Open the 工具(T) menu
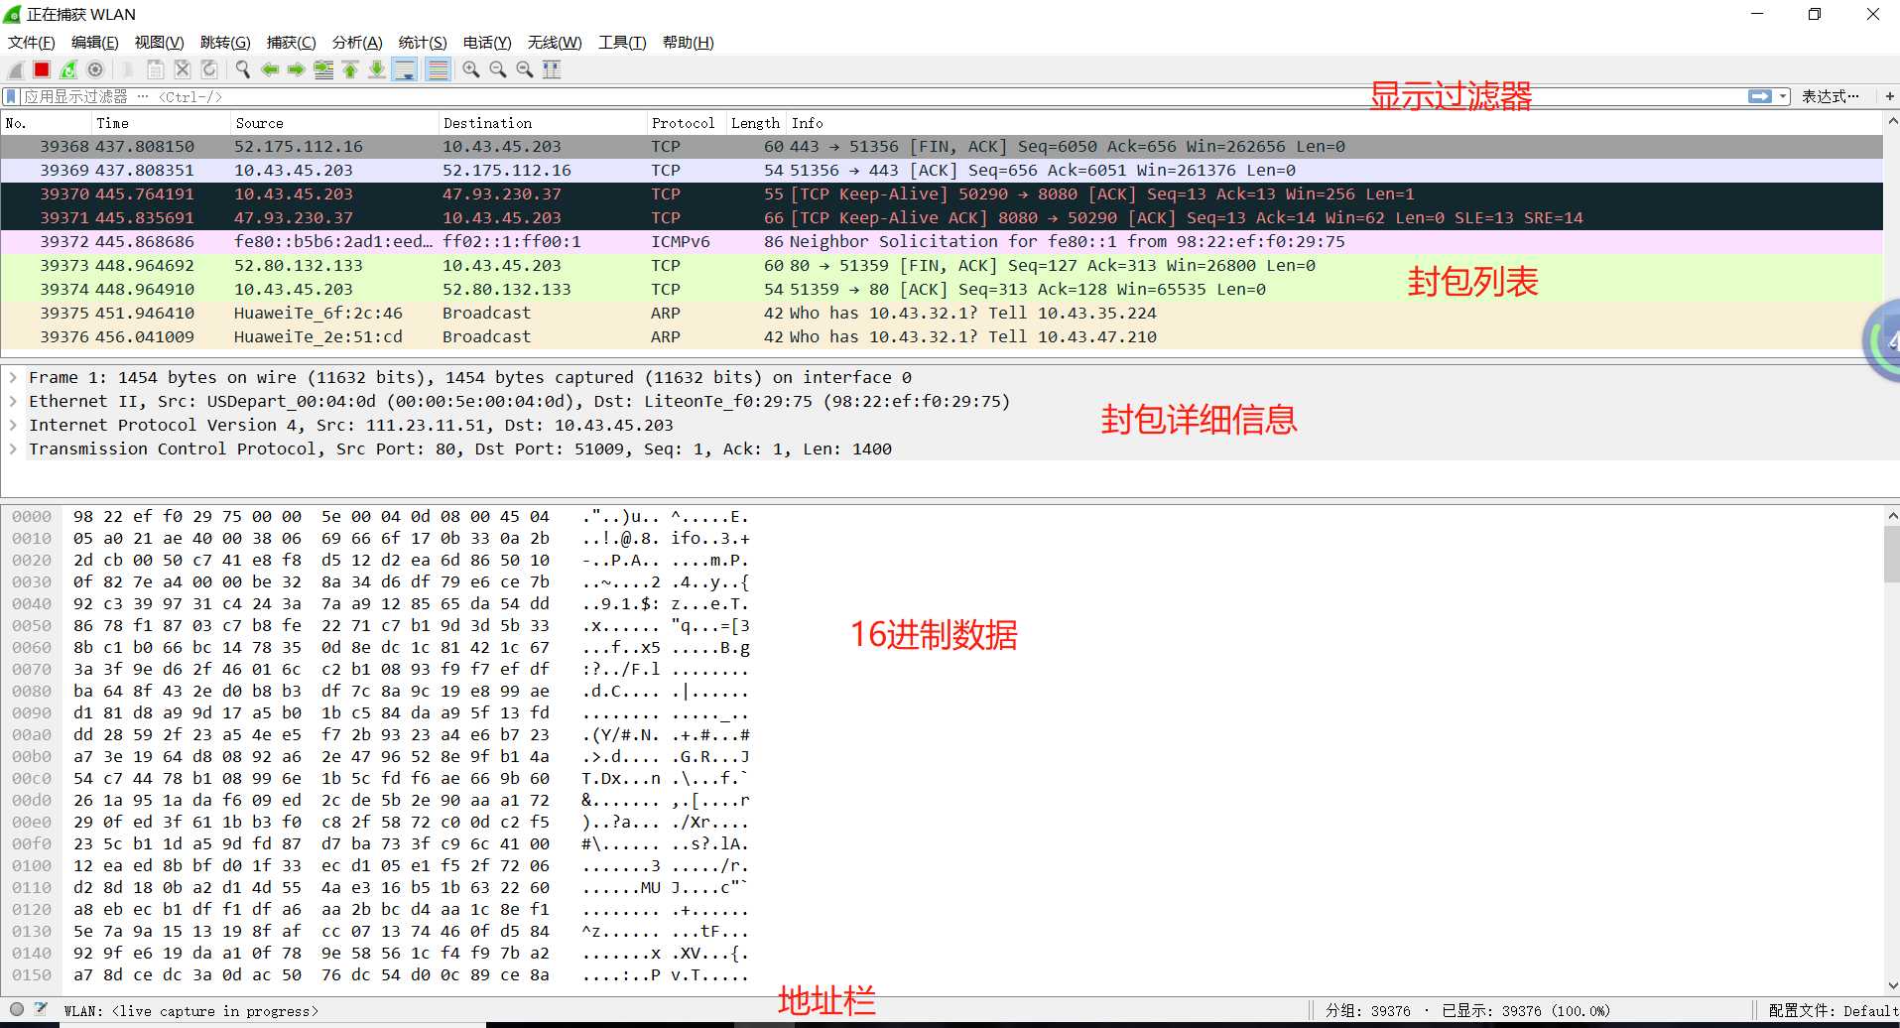The height and width of the screenshot is (1028, 1900). coord(622,43)
